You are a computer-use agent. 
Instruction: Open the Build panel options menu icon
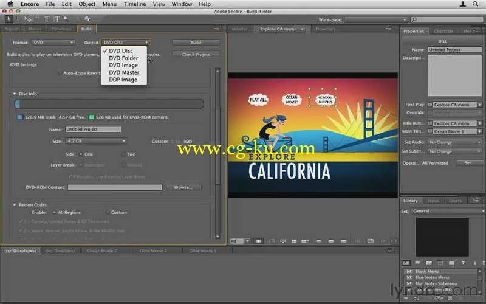[217, 29]
